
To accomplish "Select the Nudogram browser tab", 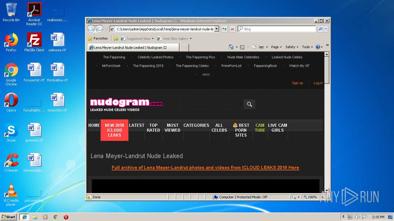I will (x=133, y=48).
